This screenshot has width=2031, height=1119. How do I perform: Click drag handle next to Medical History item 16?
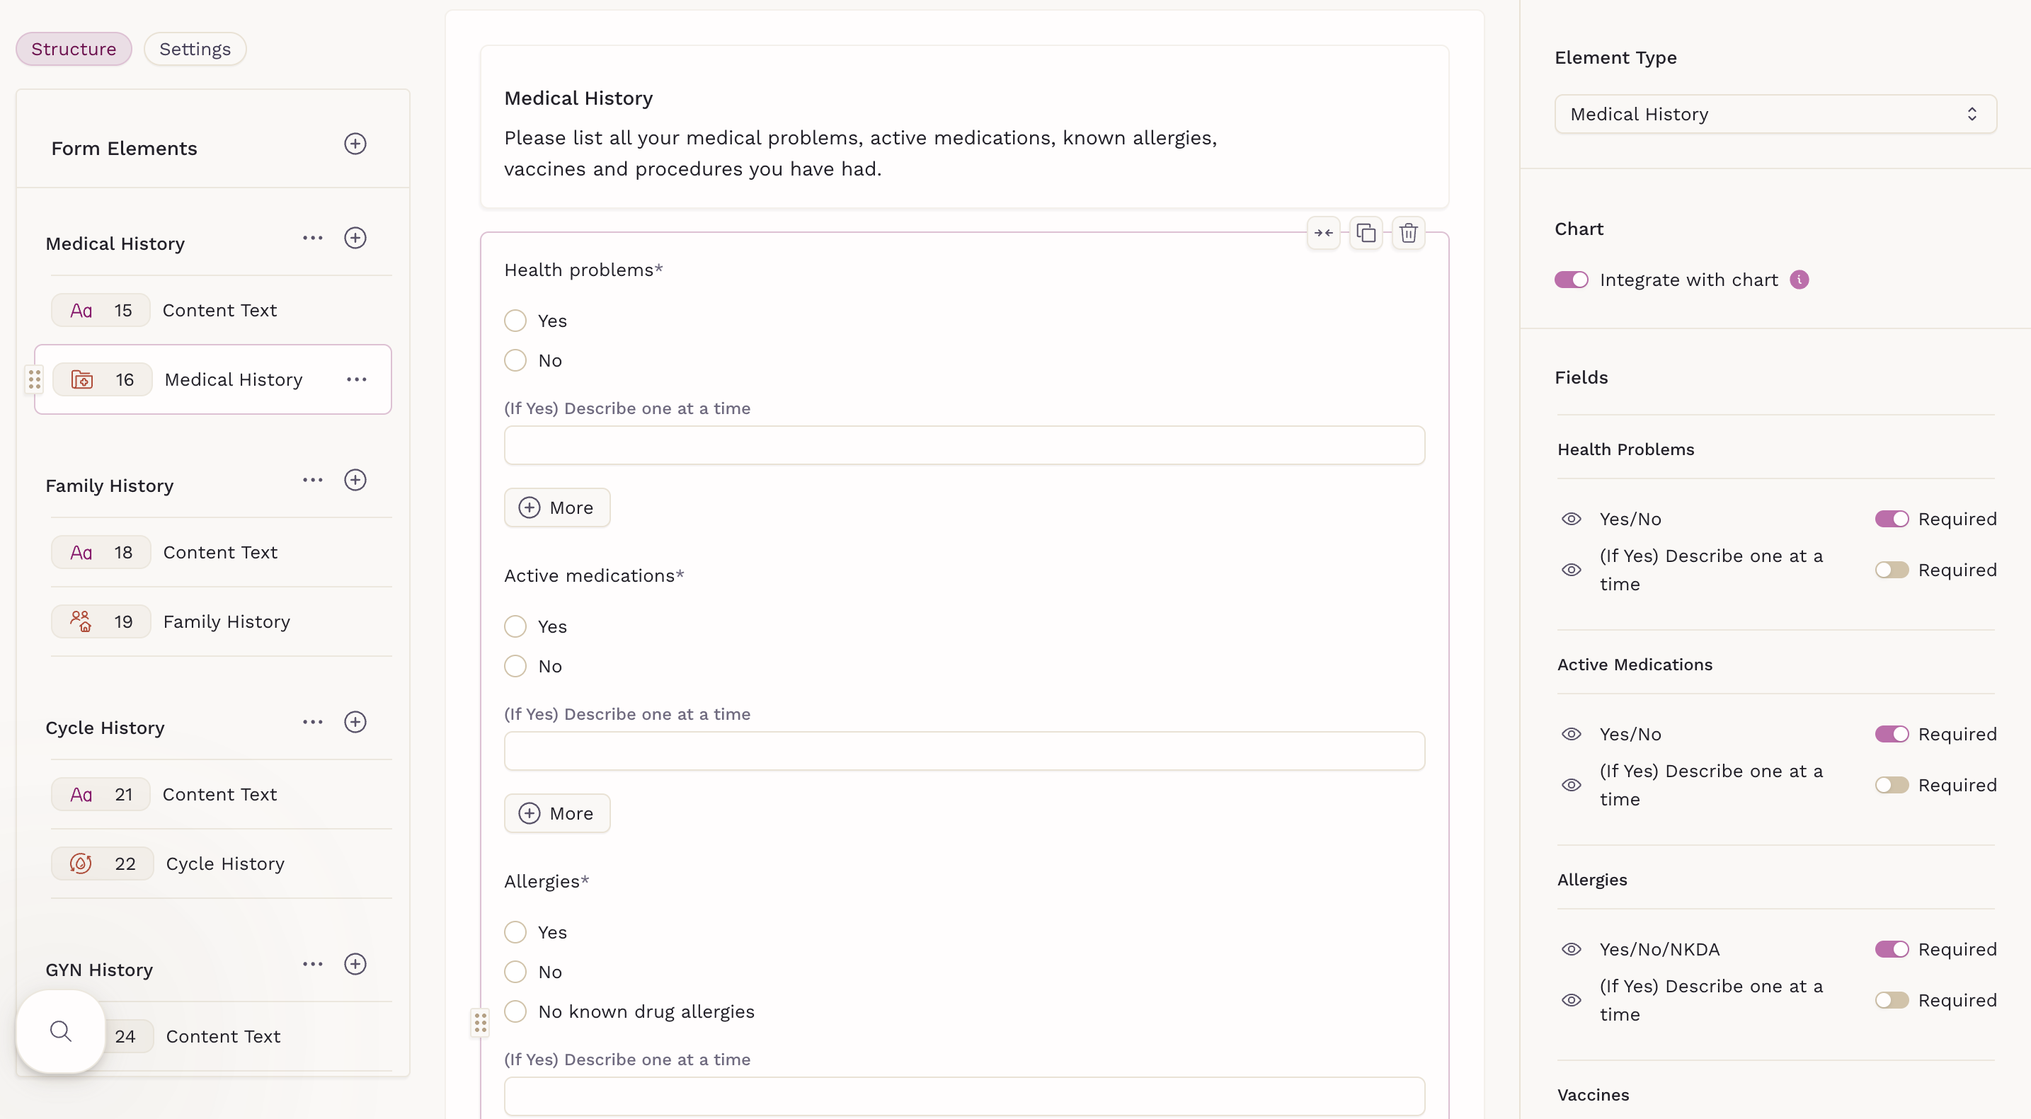34,380
